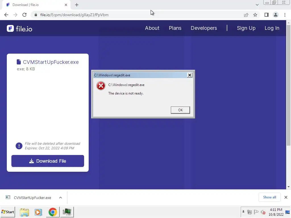Click the 'Expires: Oct 22, 2022 4:09 PM' text
The width and height of the screenshot is (291, 218).
click(49, 148)
